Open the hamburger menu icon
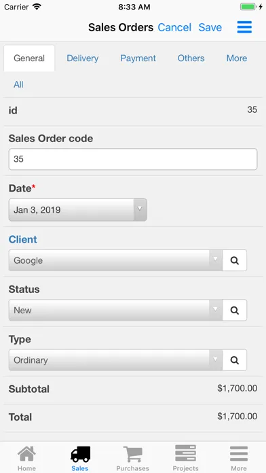Viewport: 266px width, 473px height. (244, 27)
